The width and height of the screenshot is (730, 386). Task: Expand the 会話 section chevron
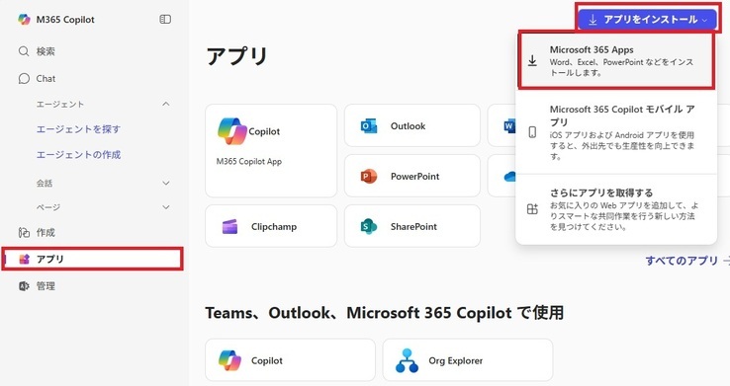[166, 183]
